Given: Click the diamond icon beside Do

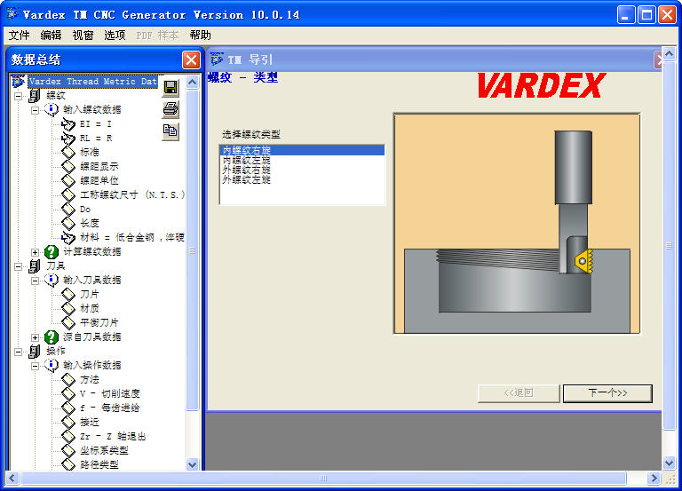Looking at the screenshot, I should (68, 210).
